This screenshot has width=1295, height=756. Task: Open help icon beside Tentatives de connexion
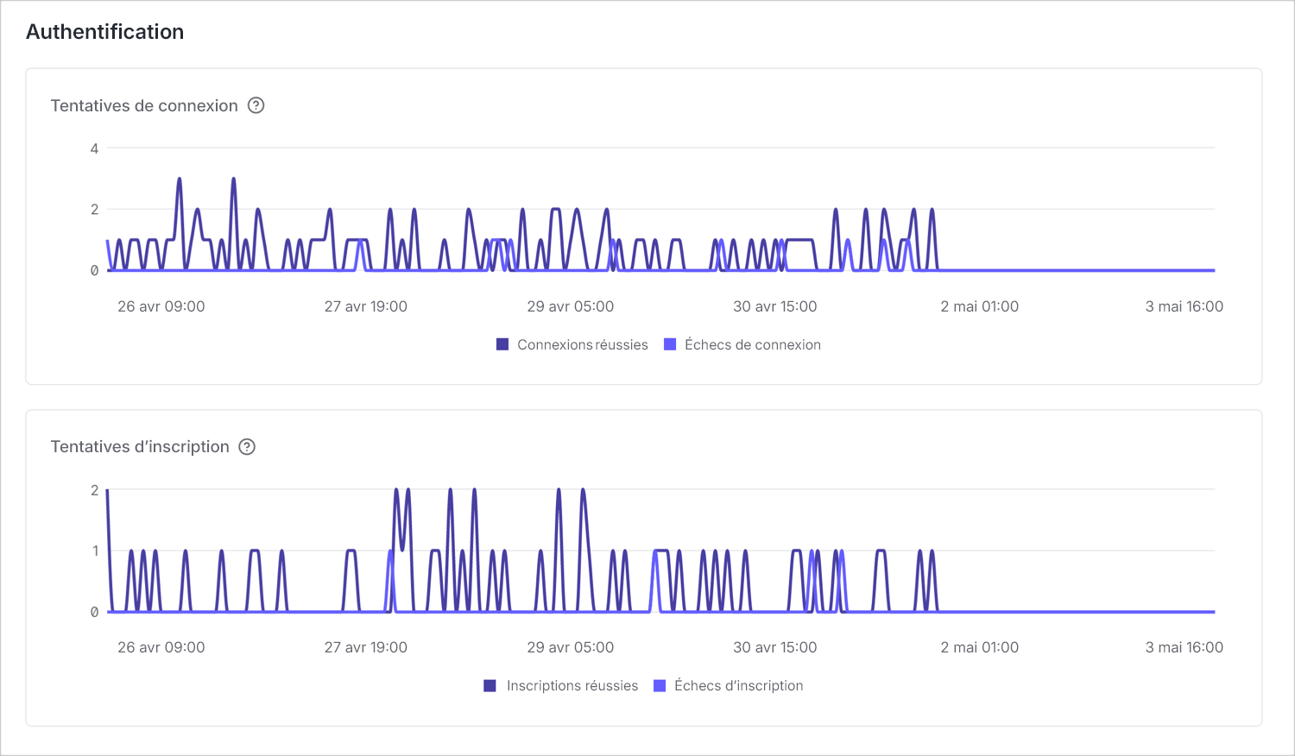click(x=256, y=105)
